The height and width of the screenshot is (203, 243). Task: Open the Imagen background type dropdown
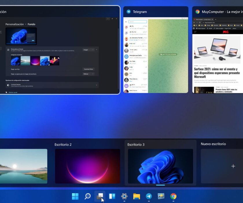point(89,50)
